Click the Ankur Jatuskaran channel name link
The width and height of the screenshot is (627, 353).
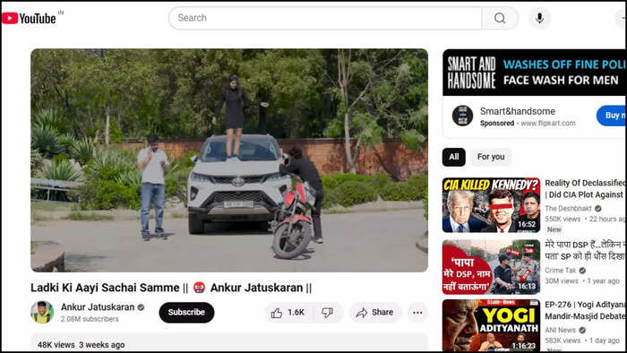tap(98, 307)
